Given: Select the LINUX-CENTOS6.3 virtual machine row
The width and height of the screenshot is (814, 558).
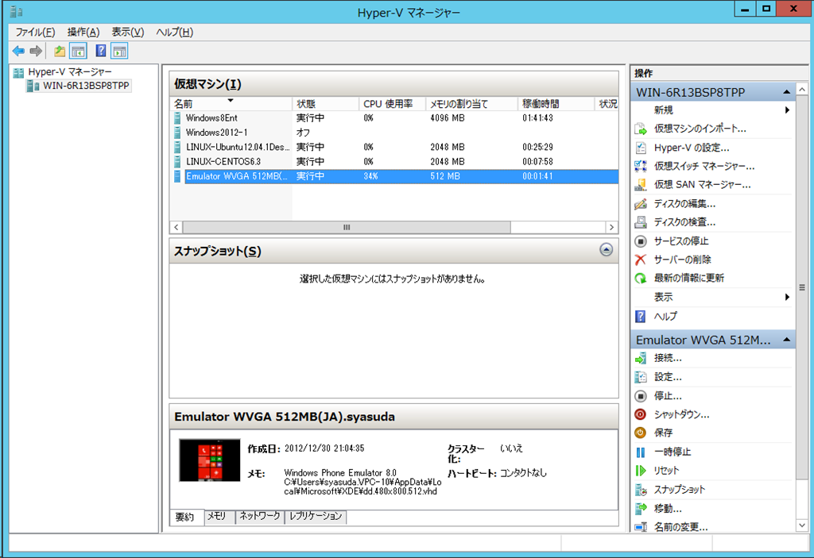Looking at the screenshot, I should [x=393, y=162].
